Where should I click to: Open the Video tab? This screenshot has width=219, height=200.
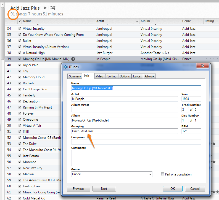99,76
